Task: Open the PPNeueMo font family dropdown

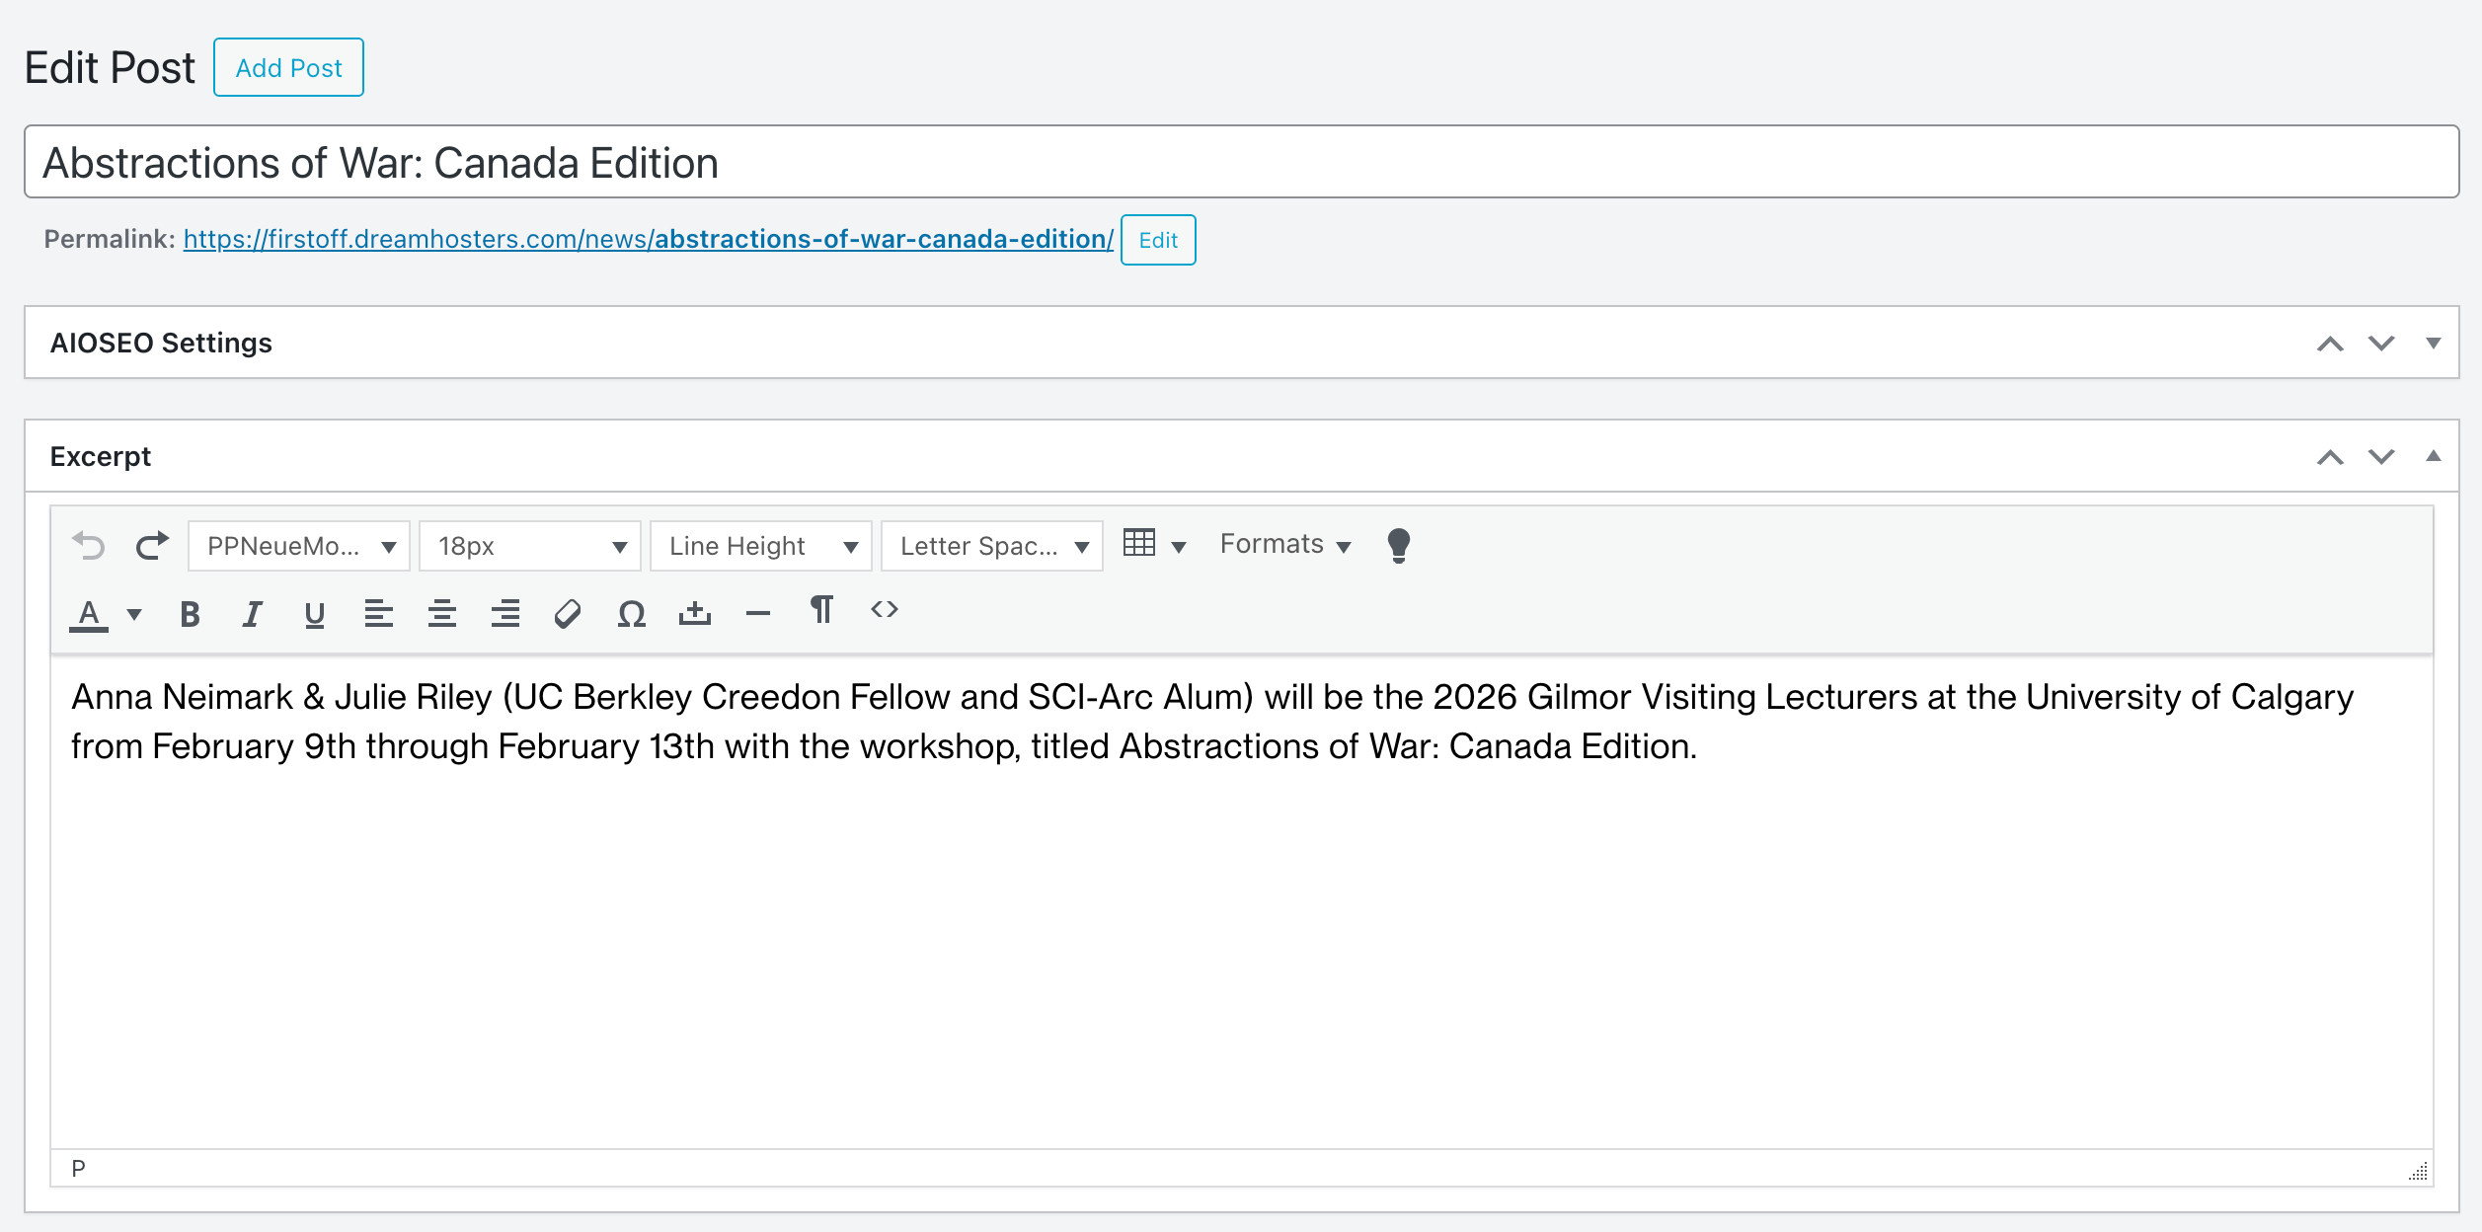Action: click(x=299, y=546)
